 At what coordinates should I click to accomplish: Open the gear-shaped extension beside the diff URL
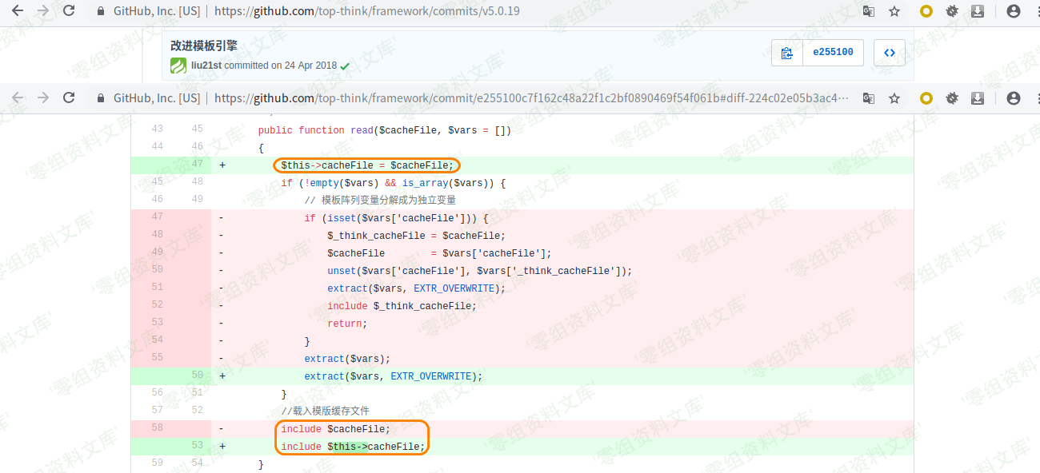[x=952, y=98]
